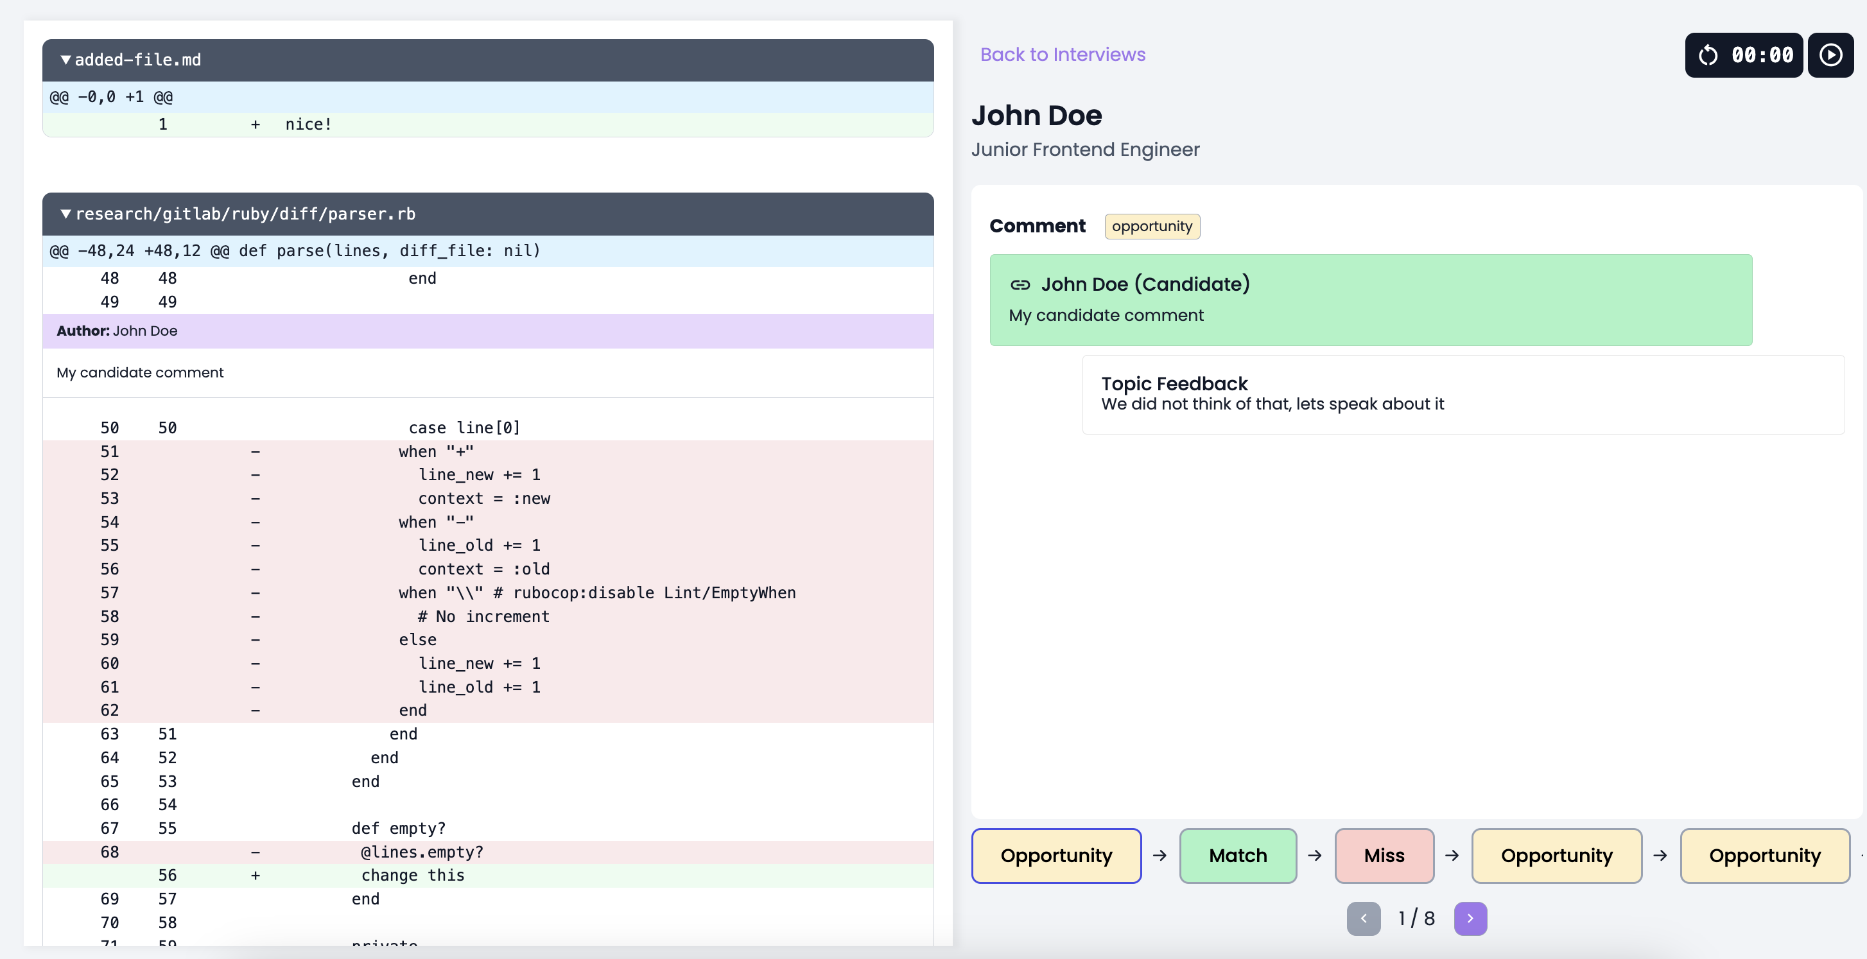Select the last visible Opportunity step

click(1764, 856)
